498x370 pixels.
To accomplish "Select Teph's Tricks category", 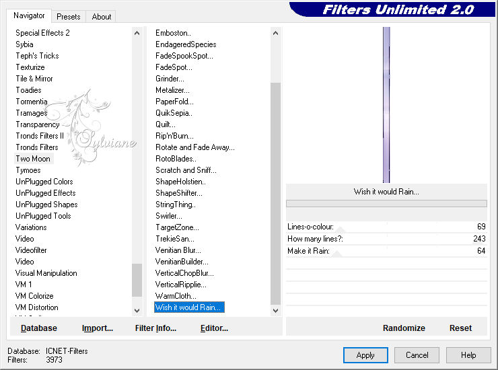I will click(x=37, y=56).
